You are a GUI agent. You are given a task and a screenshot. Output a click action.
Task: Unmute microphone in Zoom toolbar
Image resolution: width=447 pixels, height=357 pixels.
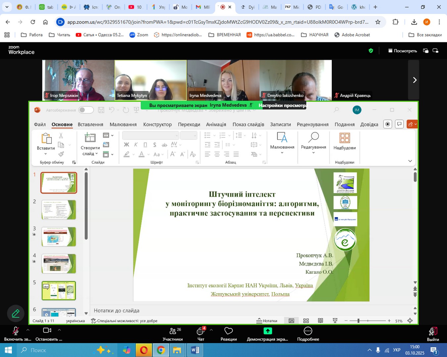click(x=16, y=331)
